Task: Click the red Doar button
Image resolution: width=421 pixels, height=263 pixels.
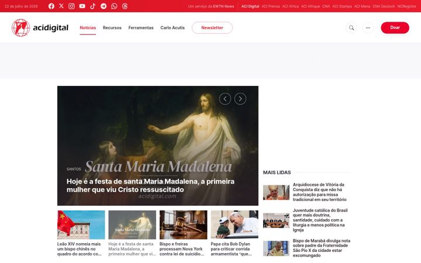Action: [395, 27]
